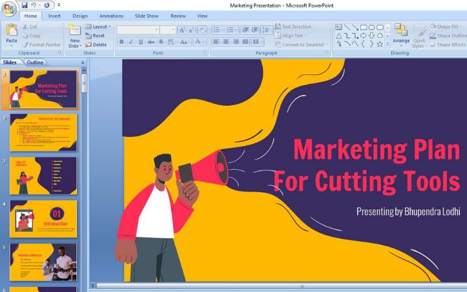Viewport: 467px width, 292px height.
Task: Open the Slide Show tab
Action: pos(147,16)
